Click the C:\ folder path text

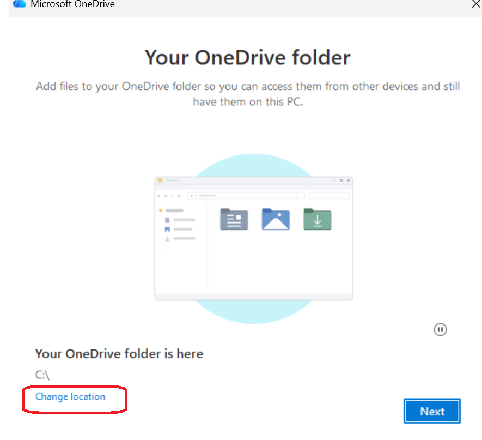[42, 375]
